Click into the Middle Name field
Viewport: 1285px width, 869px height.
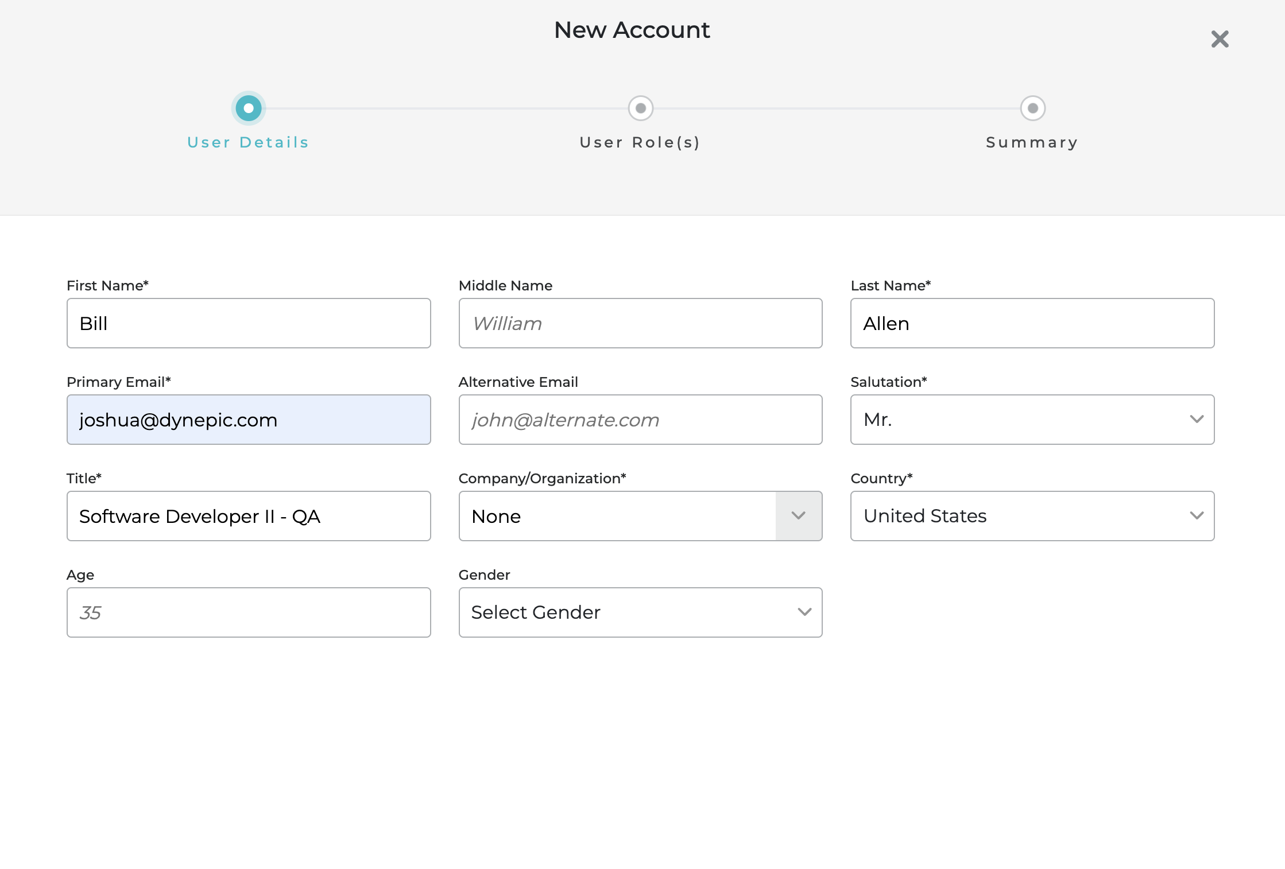pos(640,323)
